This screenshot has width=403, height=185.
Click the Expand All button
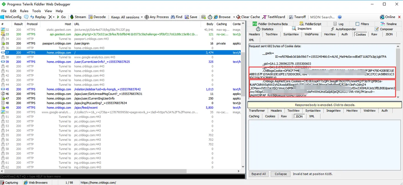(258, 174)
